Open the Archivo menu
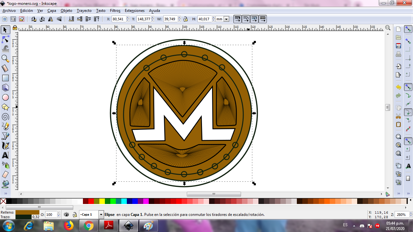The width and height of the screenshot is (413, 232). [9, 11]
